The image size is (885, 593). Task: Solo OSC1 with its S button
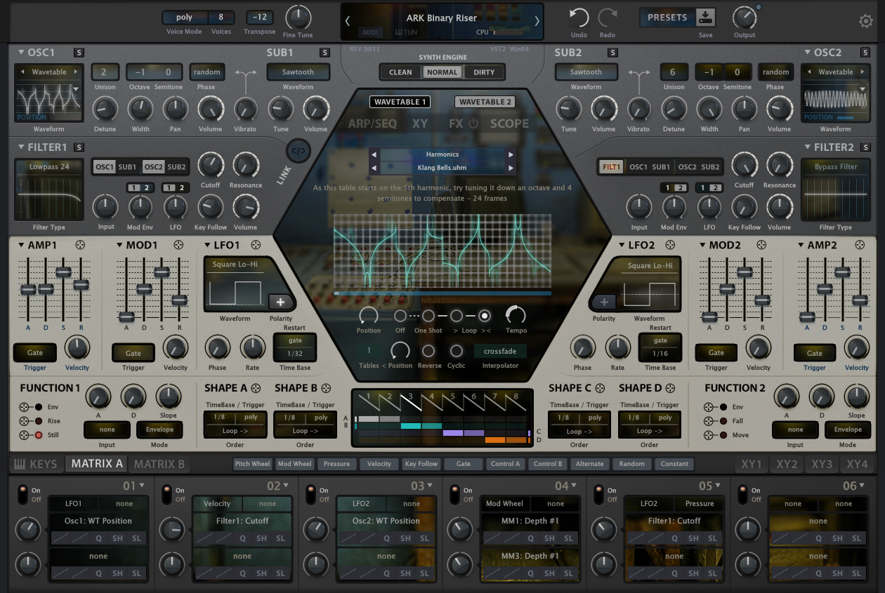point(79,53)
